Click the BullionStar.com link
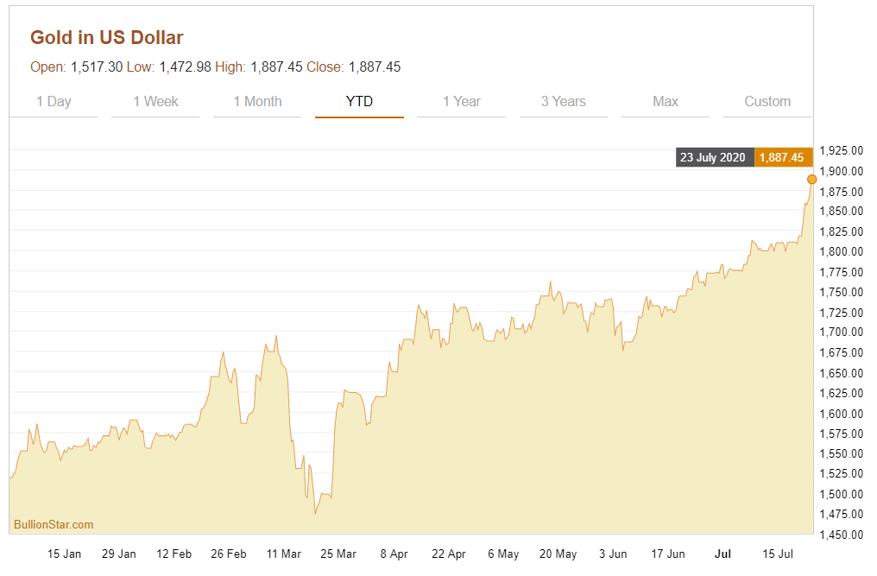 pyautogui.click(x=54, y=524)
